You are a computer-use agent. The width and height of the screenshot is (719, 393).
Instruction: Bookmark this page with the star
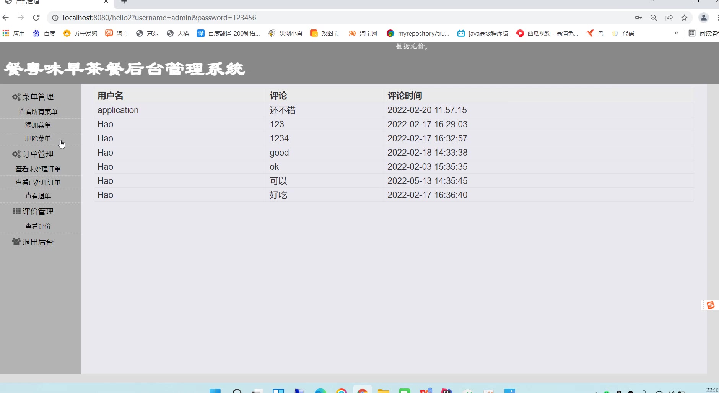tap(684, 18)
